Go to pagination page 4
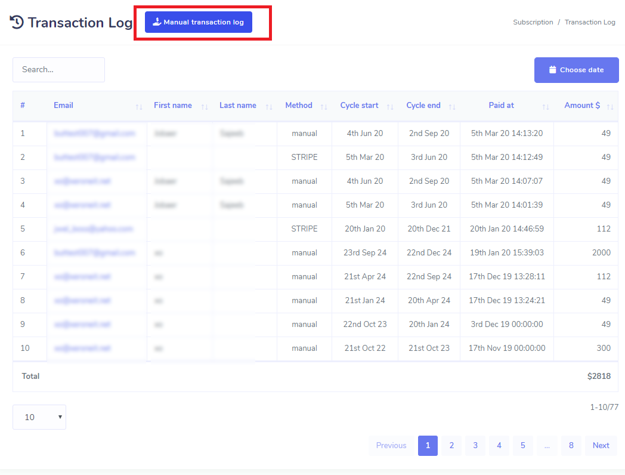The image size is (625, 475). point(499,446)
